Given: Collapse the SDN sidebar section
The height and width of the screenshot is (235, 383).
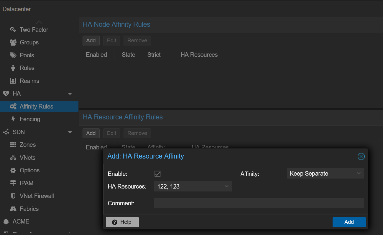Looking at the screenshot, I should (70, 132).
